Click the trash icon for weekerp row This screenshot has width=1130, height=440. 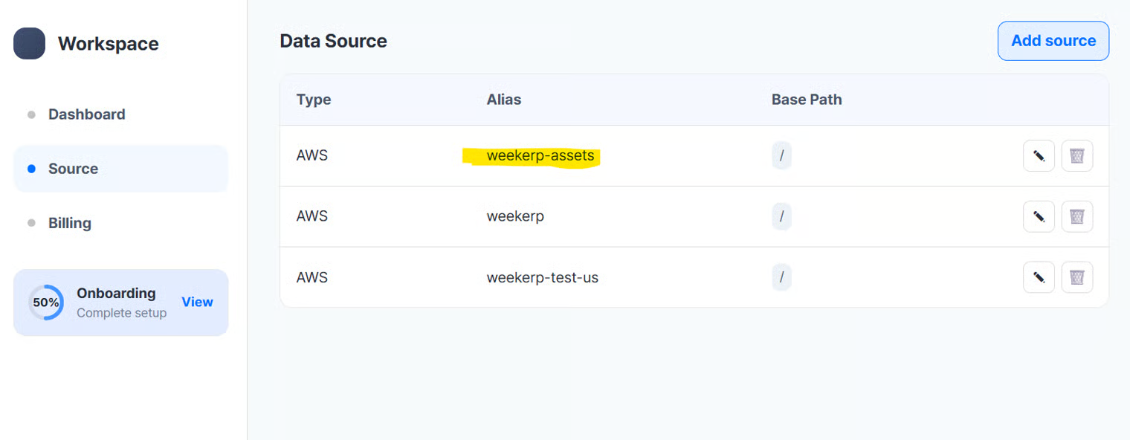coord(1076,216)
